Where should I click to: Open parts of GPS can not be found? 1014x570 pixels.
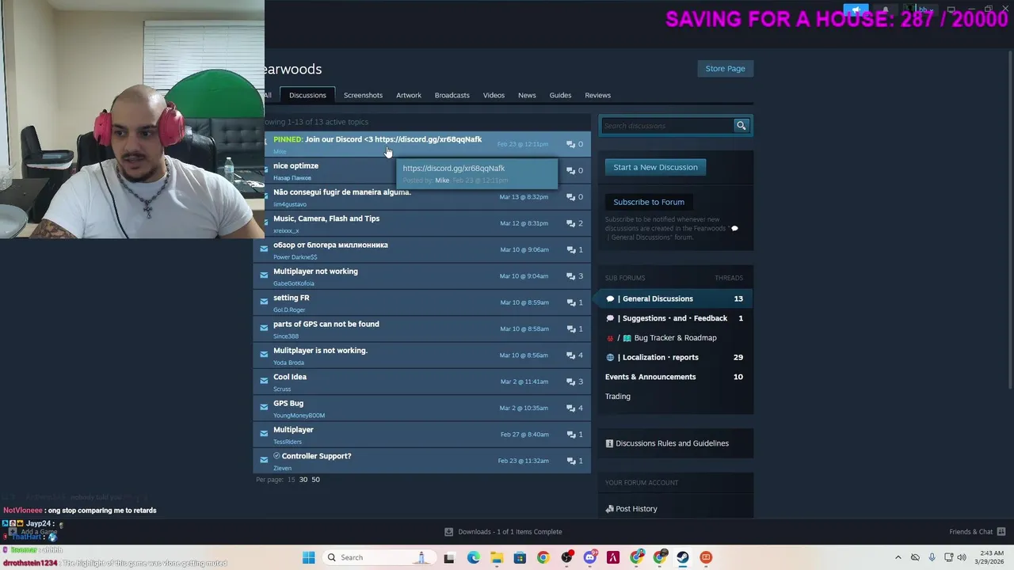coord(326,324)
